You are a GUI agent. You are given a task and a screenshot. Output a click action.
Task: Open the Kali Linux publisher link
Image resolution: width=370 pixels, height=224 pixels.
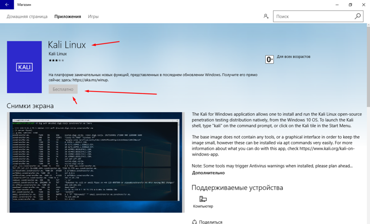[57, 54]
